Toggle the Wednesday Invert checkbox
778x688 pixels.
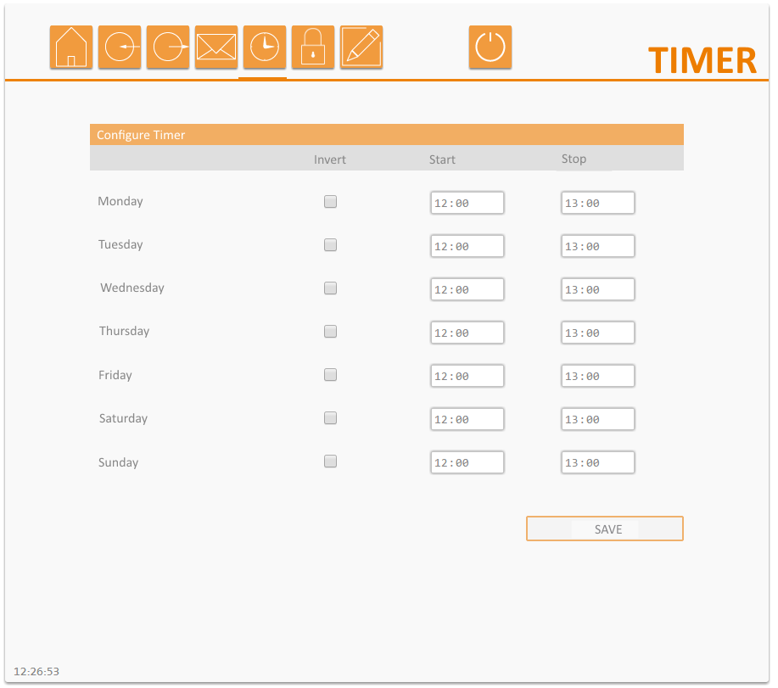[331, 288]
